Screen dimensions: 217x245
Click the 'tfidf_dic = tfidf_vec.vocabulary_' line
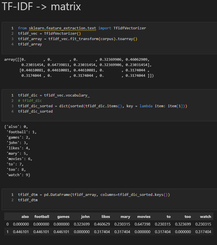(54, 95)
